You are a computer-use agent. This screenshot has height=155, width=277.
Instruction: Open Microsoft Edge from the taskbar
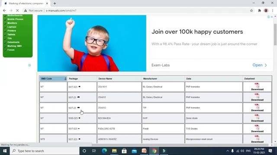(104, 151)
